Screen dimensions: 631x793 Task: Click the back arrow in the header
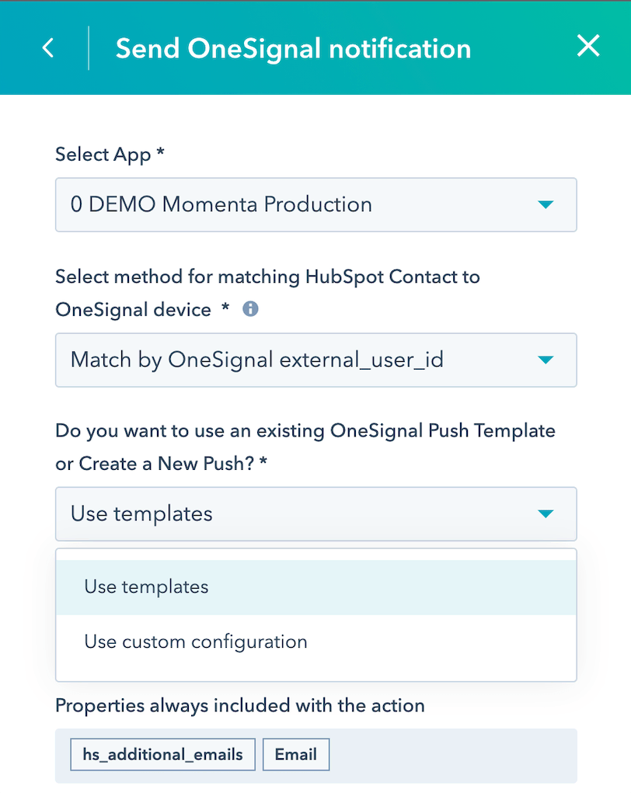pos(47,47)
